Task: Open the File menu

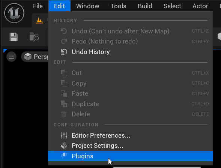Action: click(38, 6)
